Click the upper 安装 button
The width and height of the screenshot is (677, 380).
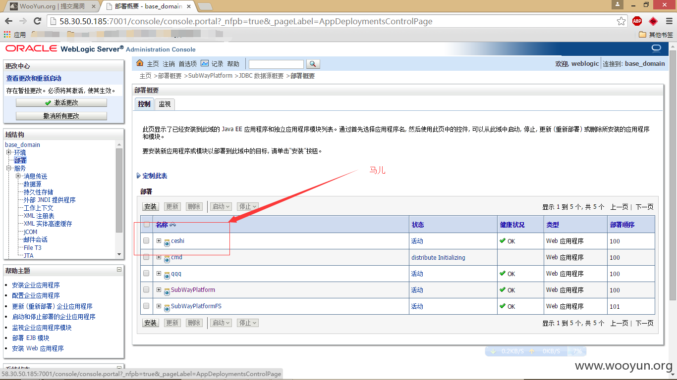tap(150, 206)
